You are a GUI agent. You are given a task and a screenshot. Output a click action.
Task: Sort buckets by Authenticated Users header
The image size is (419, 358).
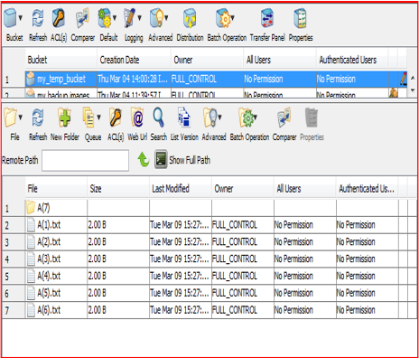(x=352, y=60)
